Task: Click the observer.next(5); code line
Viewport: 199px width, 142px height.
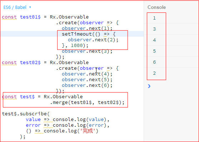Action: (x=87, y=80)
